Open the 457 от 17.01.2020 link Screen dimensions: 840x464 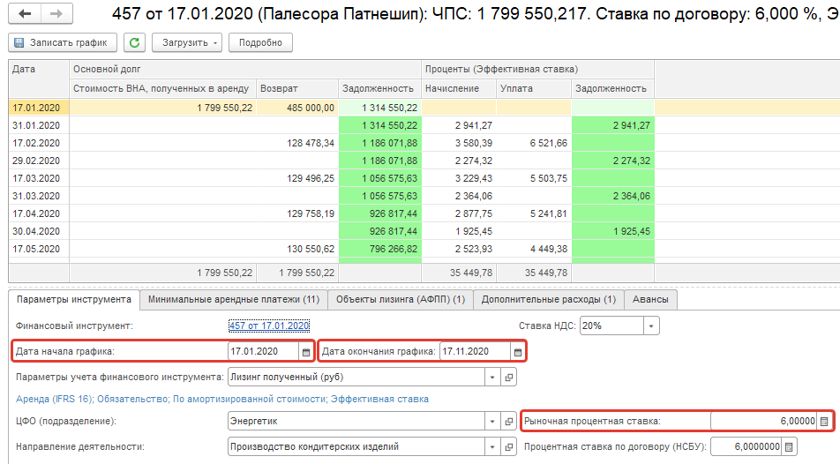click(x=269, y=326)
